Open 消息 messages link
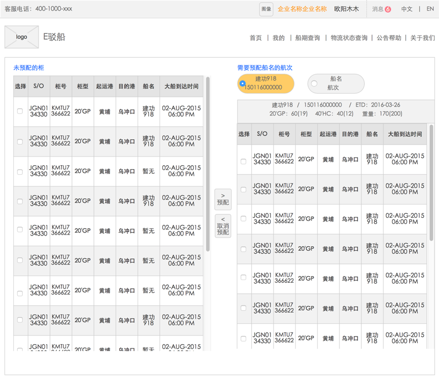This screenshot has width=439, height=377. 378,9
